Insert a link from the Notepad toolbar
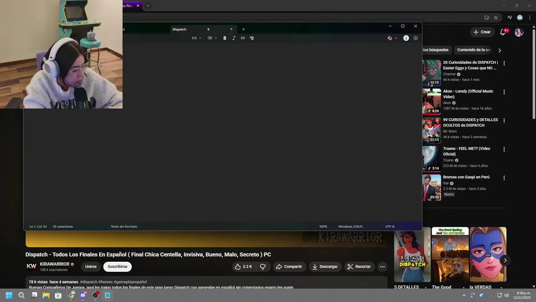Screen dimensions: 536x302 point(243,38)
